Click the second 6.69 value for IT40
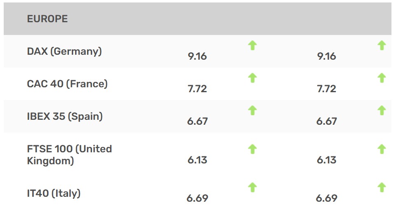 (327, 198)
